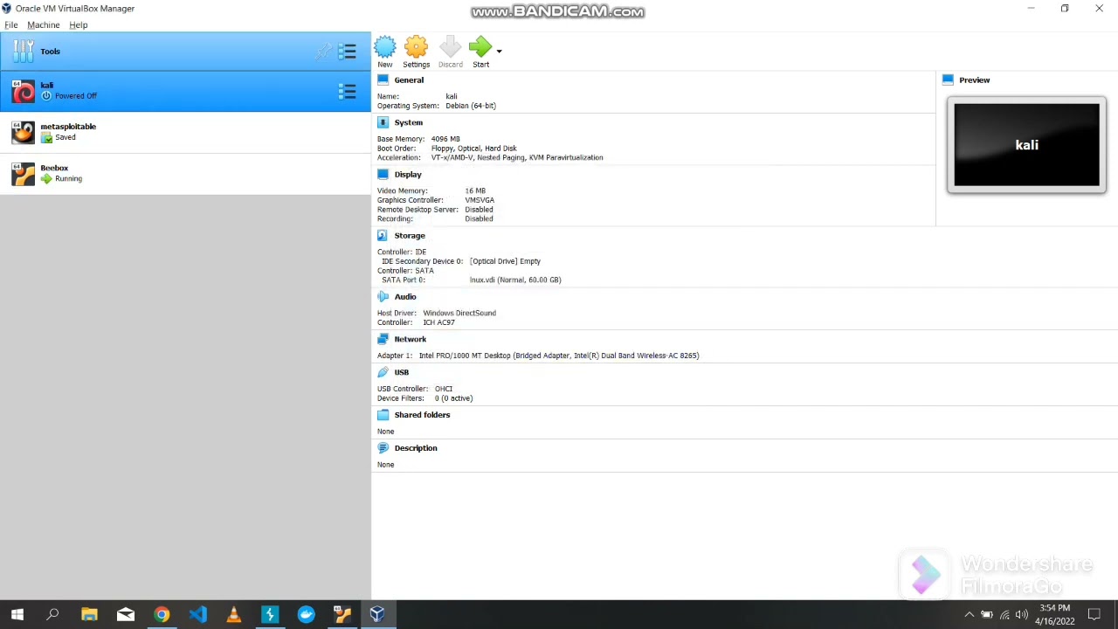Open the Storage section heading link
Viewport: 1118px width, 629px height.
[410, 236]
